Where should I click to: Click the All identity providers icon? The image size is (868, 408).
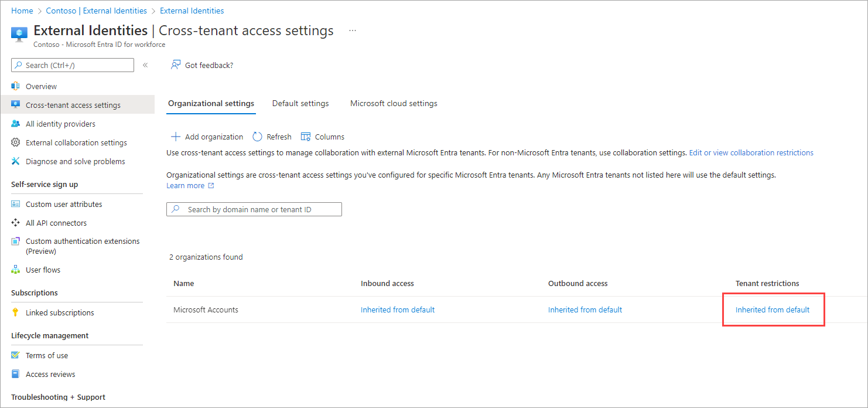click(x=16, y=124)
